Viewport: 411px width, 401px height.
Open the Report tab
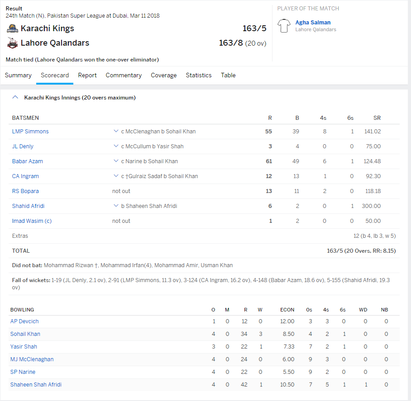coord(87,75)
